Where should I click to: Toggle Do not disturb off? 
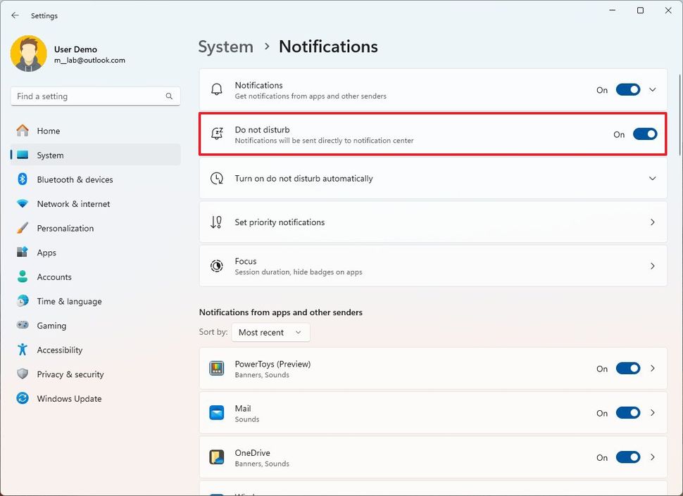point(645,134)
